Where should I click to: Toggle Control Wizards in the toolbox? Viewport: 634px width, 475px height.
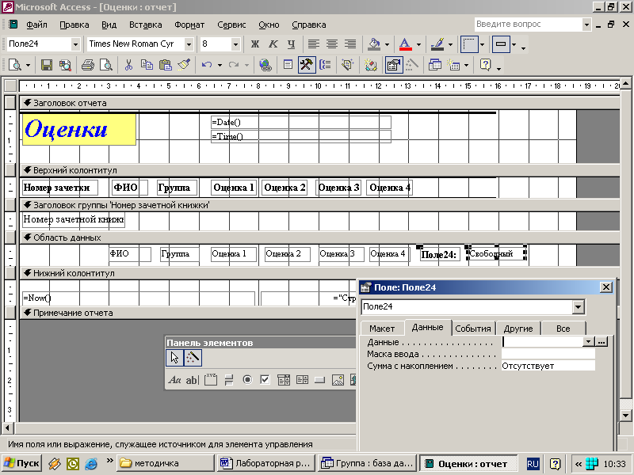coord(193,358)
